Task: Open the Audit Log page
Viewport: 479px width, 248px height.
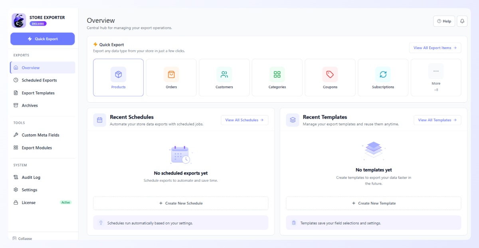Action: pyautogui.click(x=42, y=177)
